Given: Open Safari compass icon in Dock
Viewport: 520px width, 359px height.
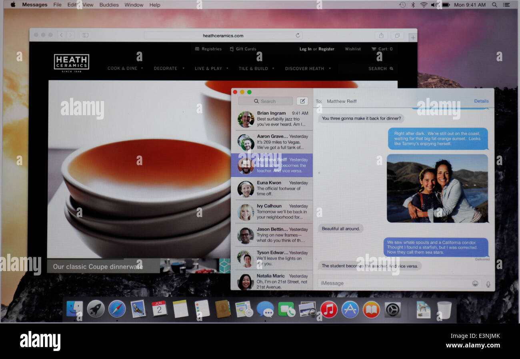Looking at the screenshot, I should (117, 309).
